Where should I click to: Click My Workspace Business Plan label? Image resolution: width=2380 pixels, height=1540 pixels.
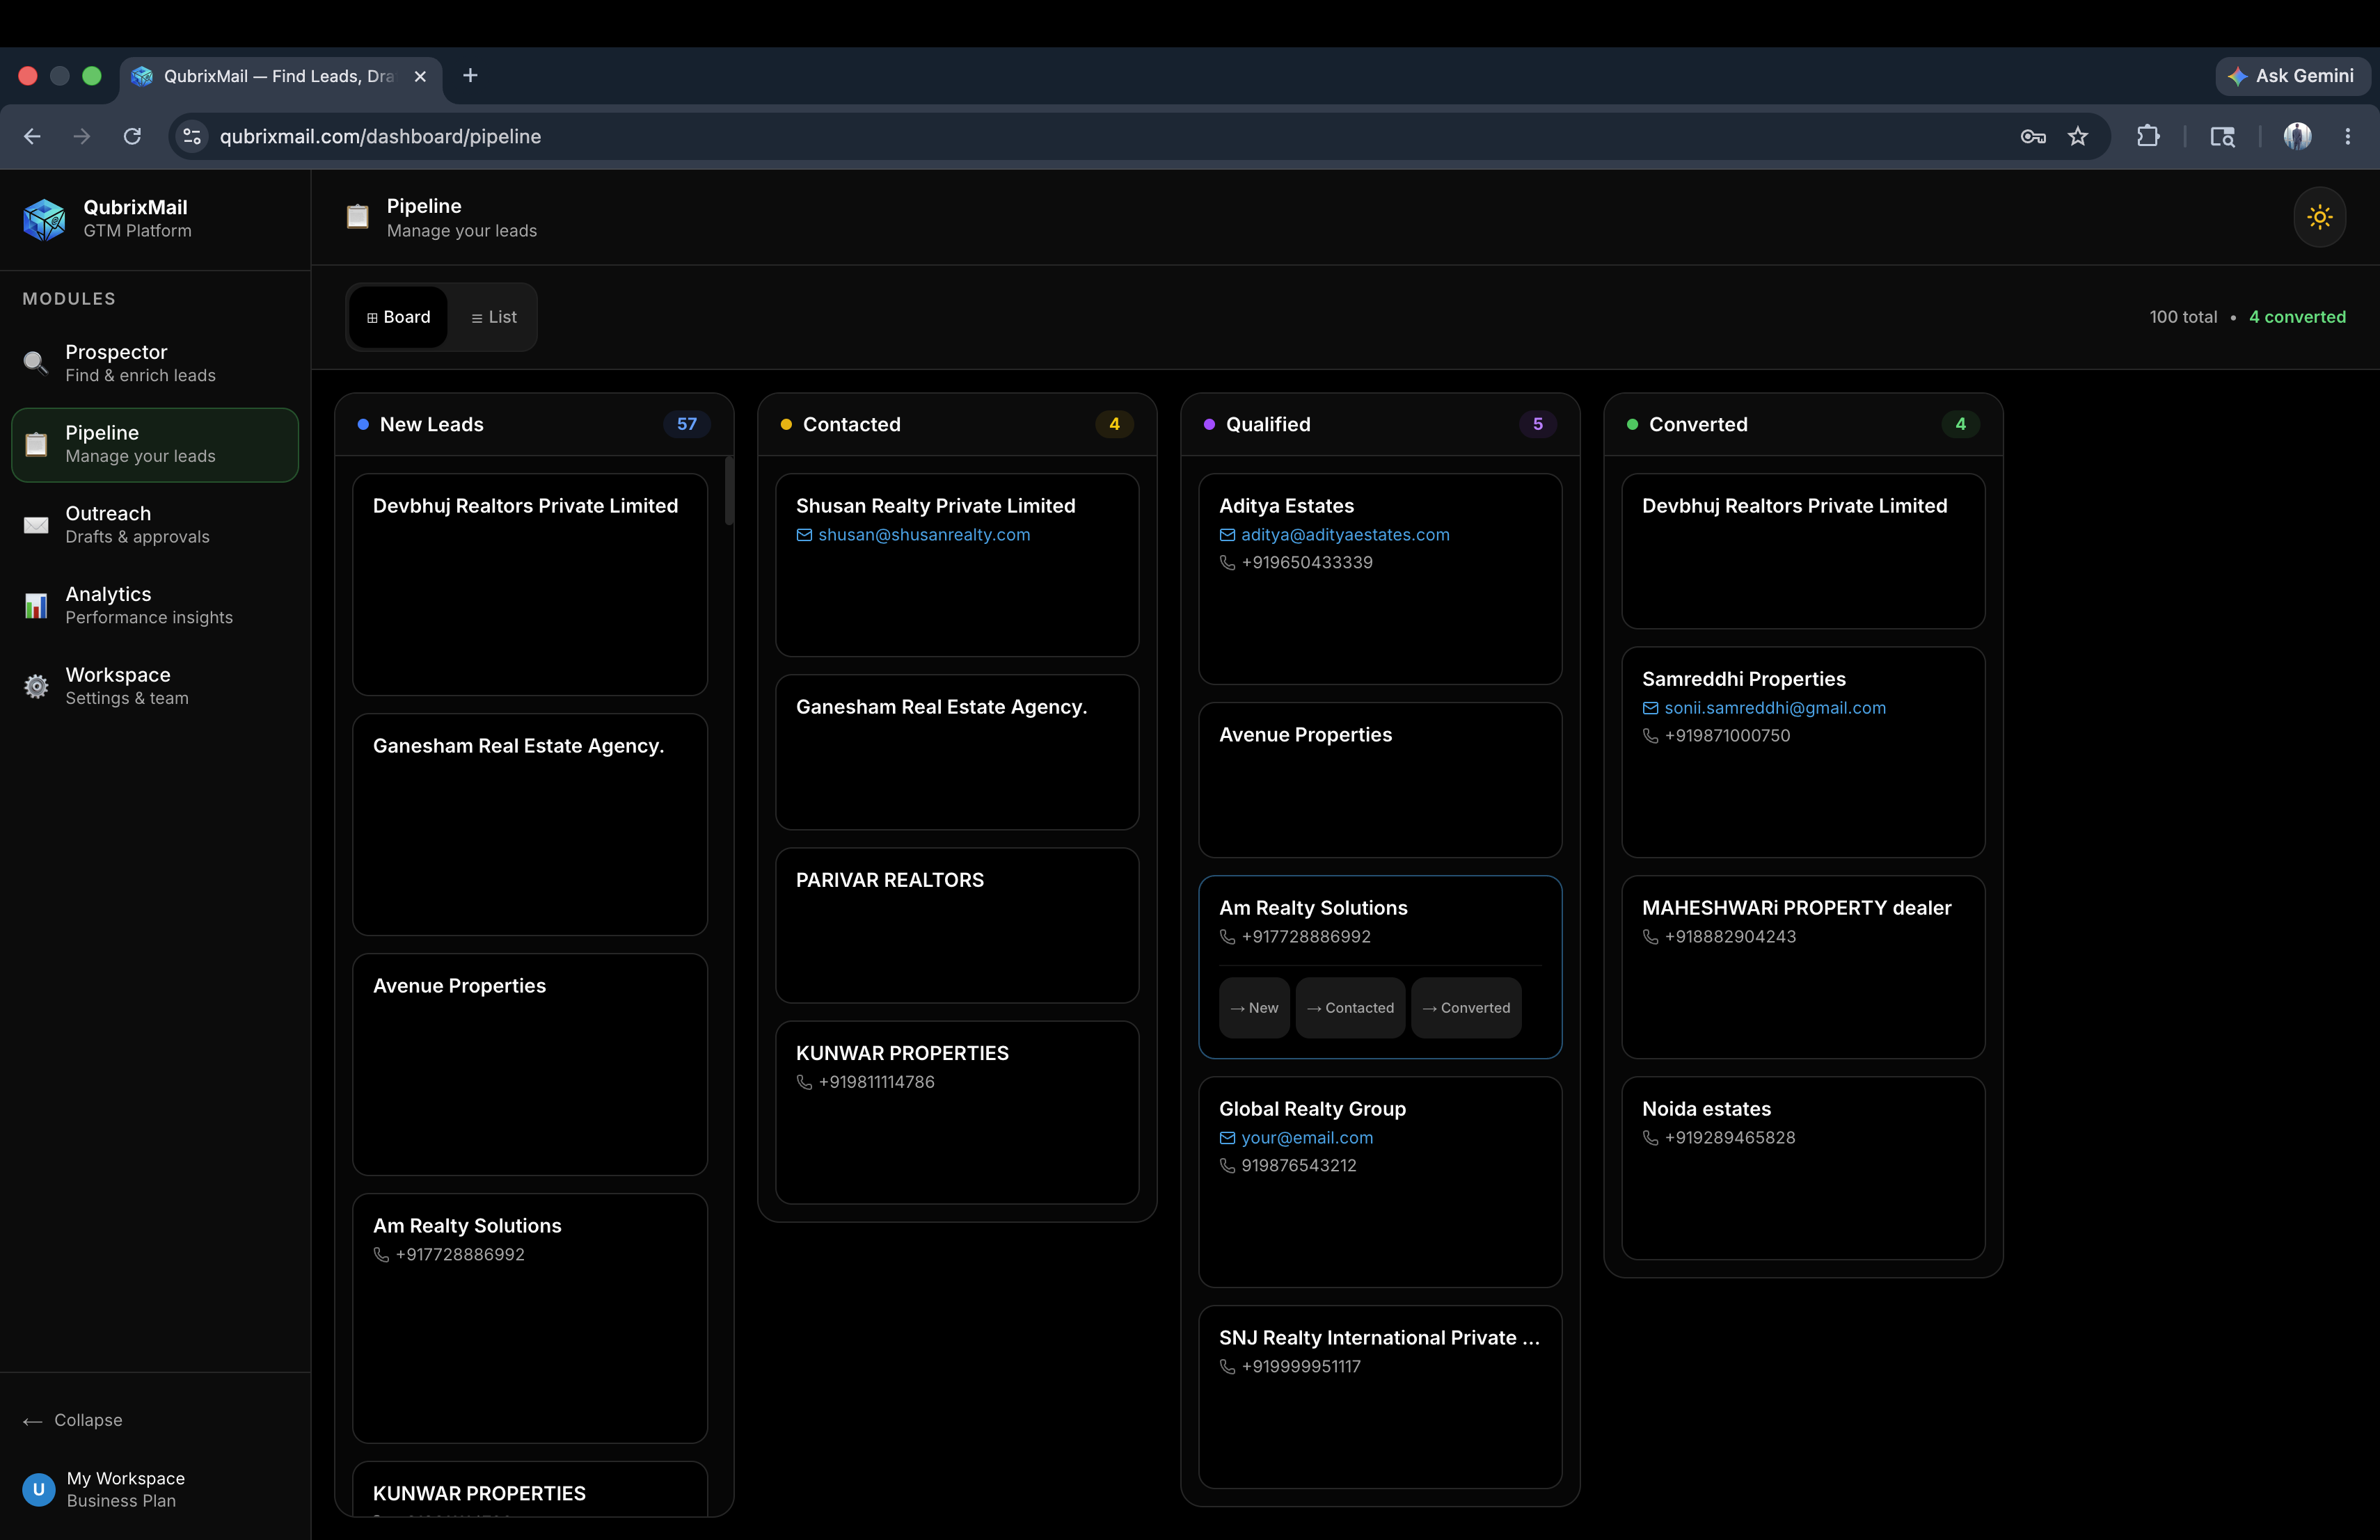click(x=126, y=1489)
